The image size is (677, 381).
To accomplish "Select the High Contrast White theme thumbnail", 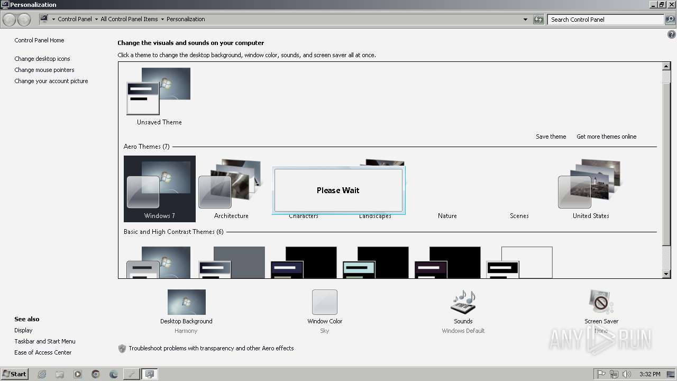I will (x=519, y=262).
